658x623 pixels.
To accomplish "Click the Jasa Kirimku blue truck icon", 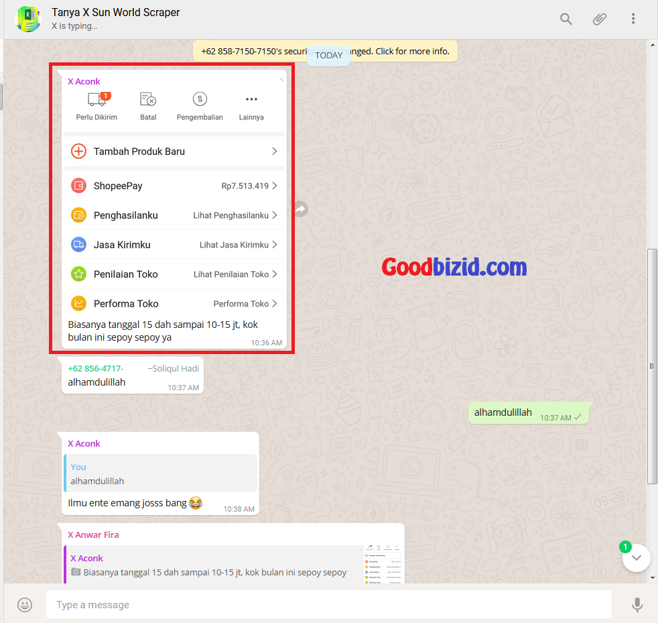I will click(78, 245).
